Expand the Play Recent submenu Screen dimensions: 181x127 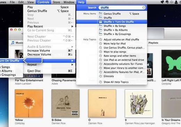pos(49,26)
